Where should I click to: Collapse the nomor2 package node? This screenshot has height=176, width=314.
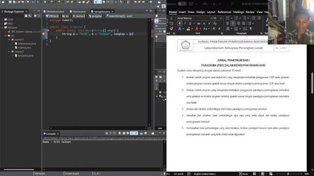[9, 52]
